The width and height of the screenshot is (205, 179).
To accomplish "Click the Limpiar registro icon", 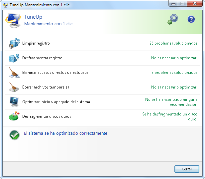I will (x=14, y=43).
